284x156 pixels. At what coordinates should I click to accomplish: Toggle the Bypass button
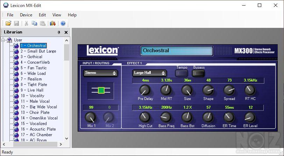[198, 73]
